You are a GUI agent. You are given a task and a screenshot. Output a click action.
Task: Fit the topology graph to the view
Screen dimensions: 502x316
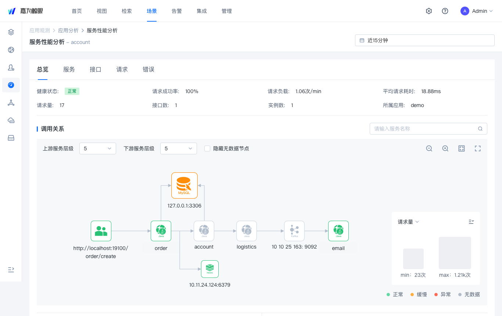[x=462, y=148]
